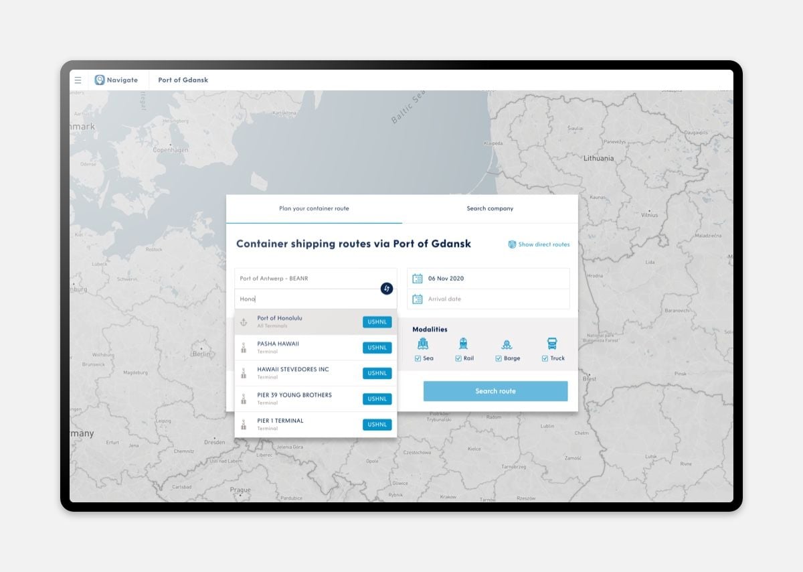803x572 pixels.
Task: Toggle the Rail checkbox
Action: pyautogui.click(x=458, y=358)
